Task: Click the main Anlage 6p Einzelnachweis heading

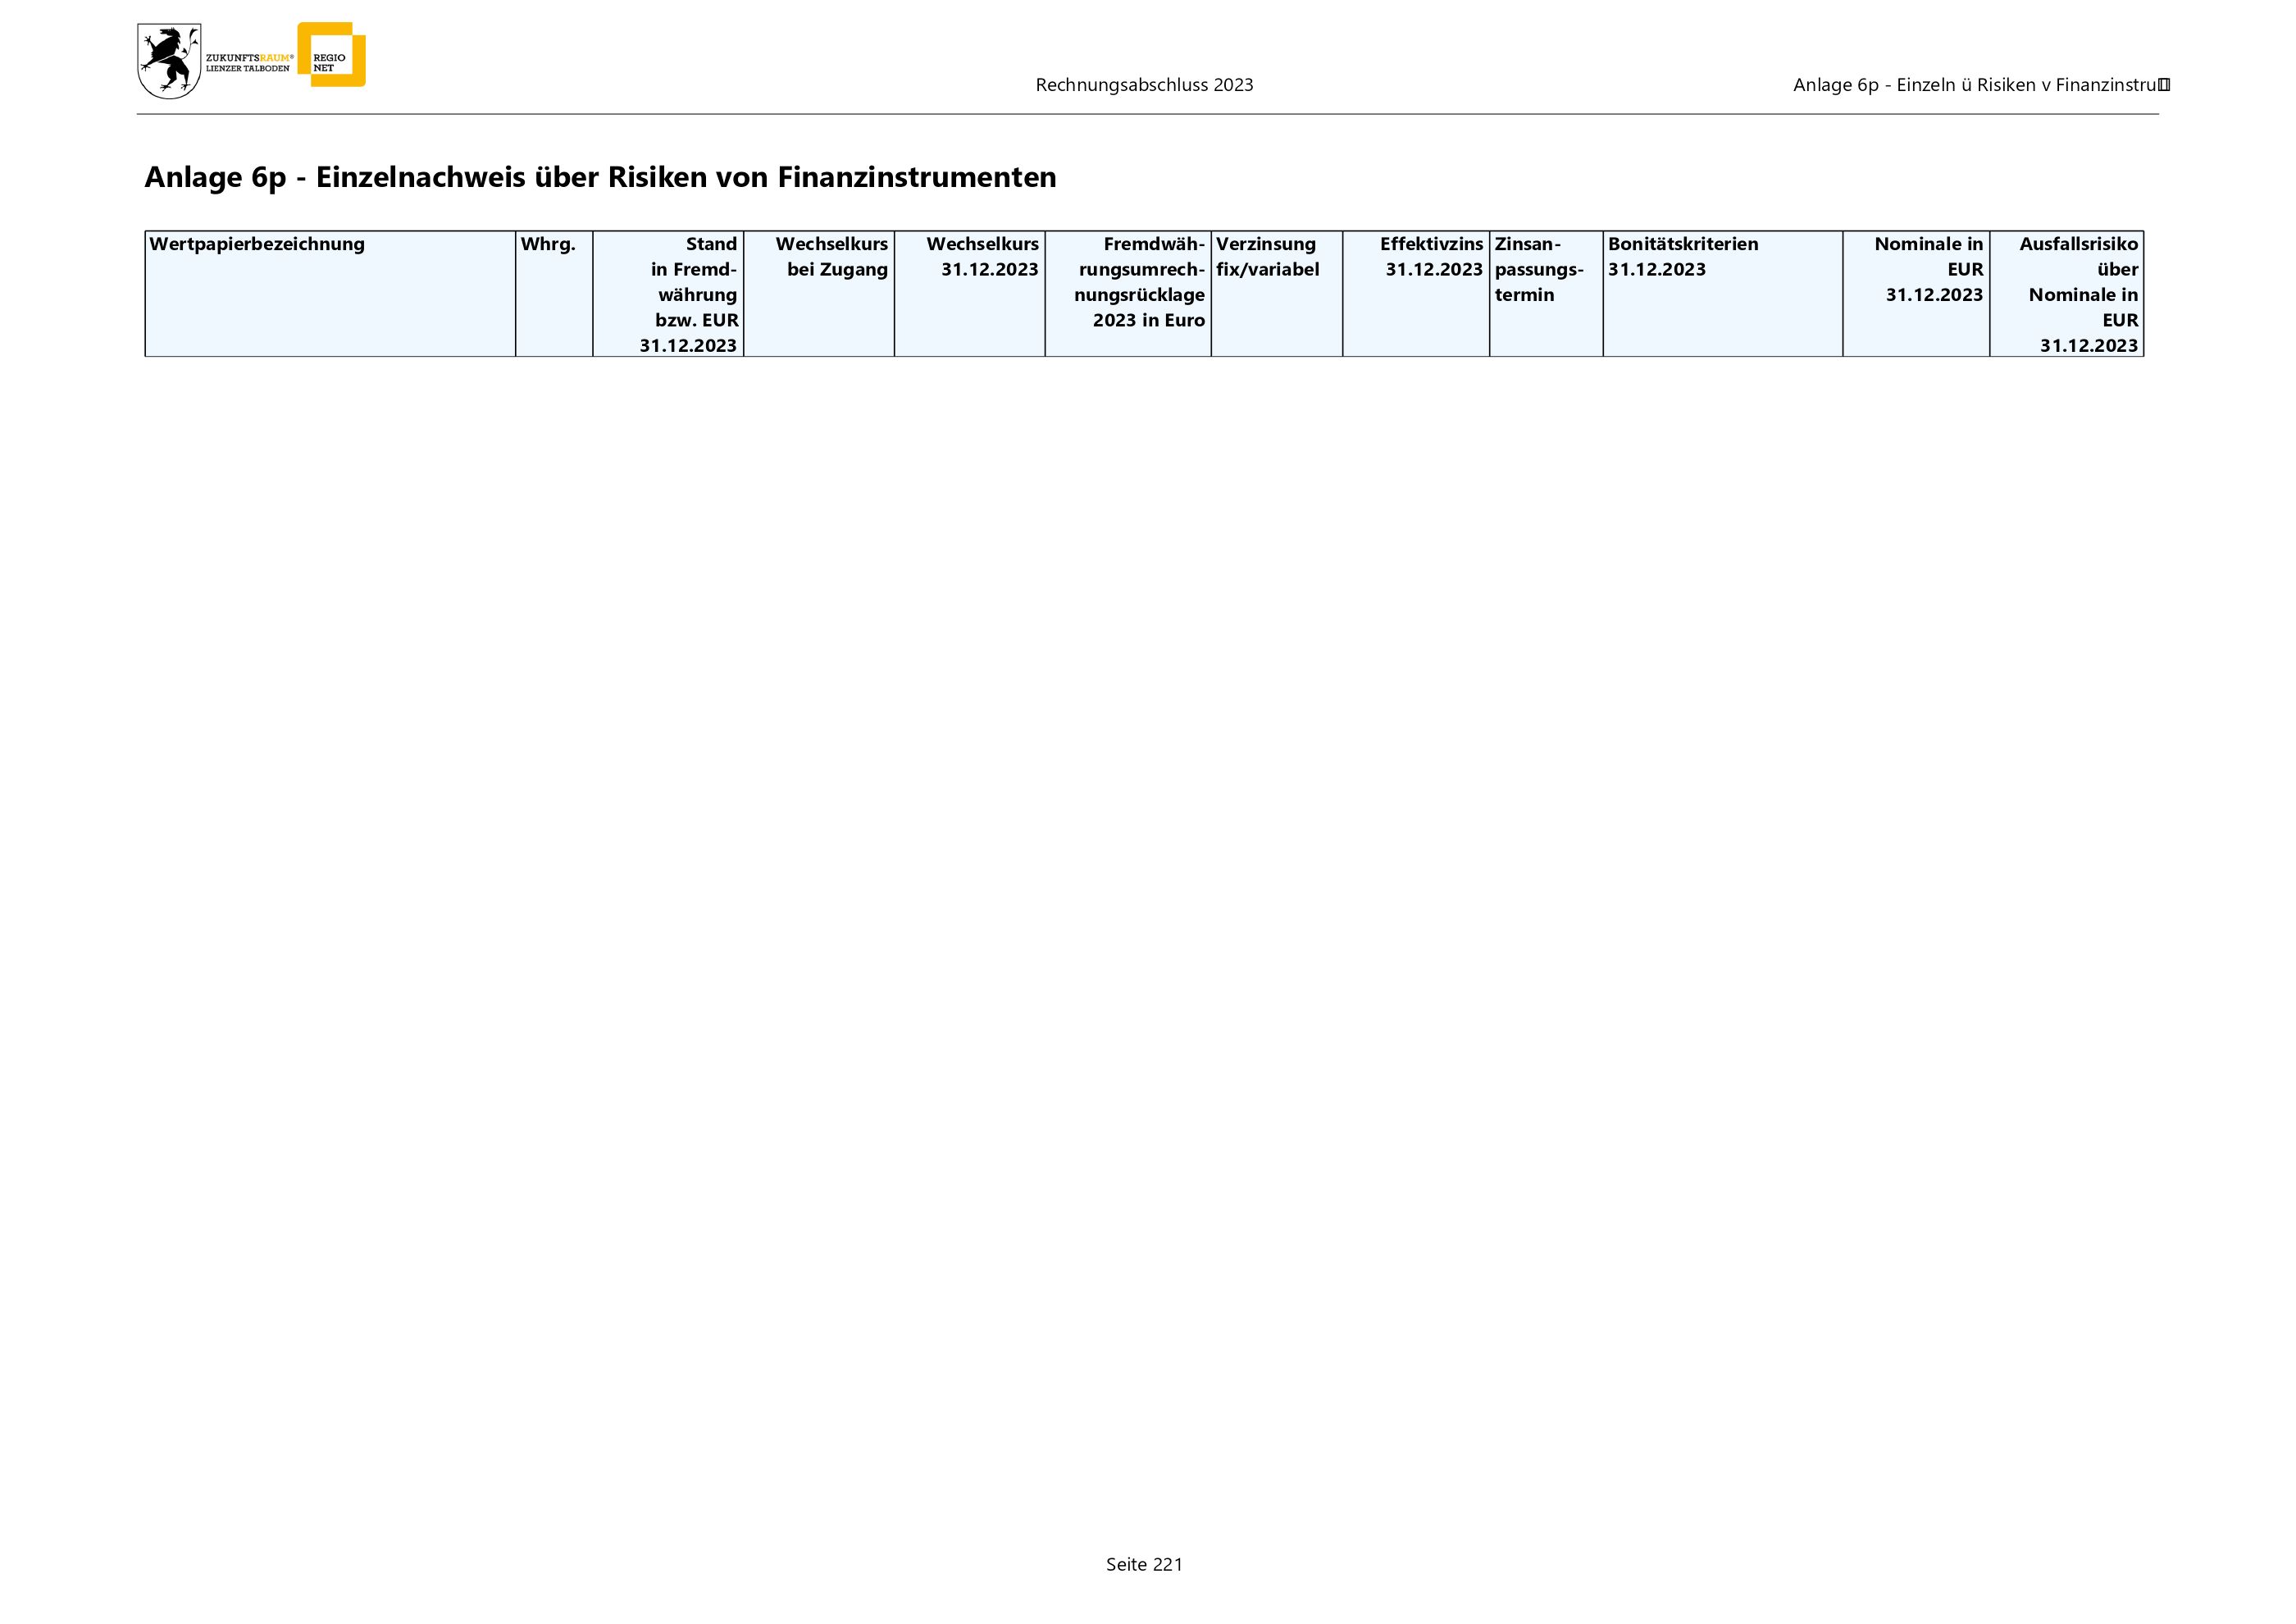Action: (x=600, y=177)
